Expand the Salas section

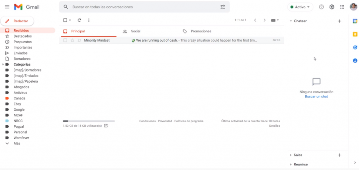(x=291, y=155)
